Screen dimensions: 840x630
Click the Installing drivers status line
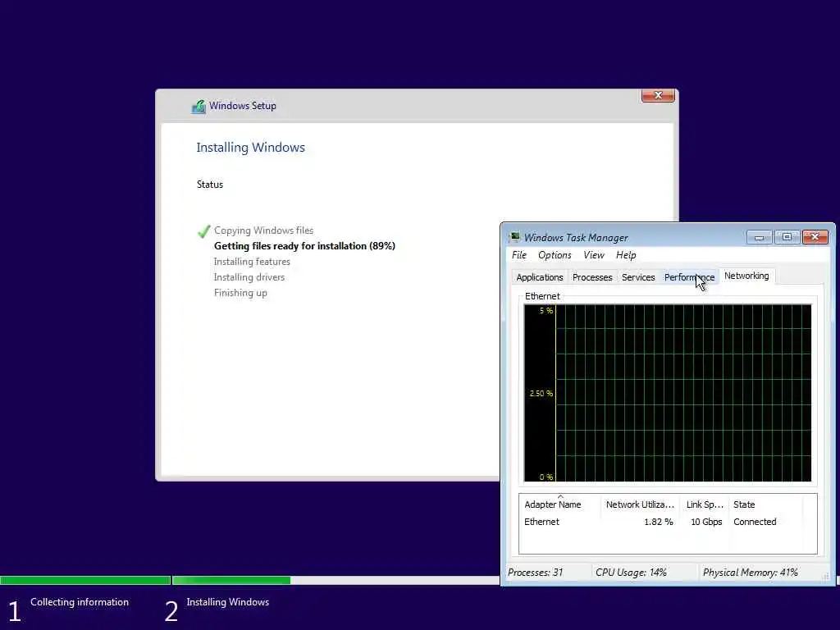point(249,277)
